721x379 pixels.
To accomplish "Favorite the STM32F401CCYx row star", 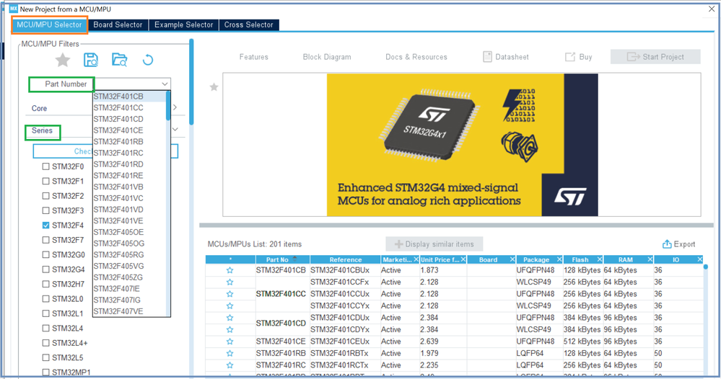I will point(230,306).
